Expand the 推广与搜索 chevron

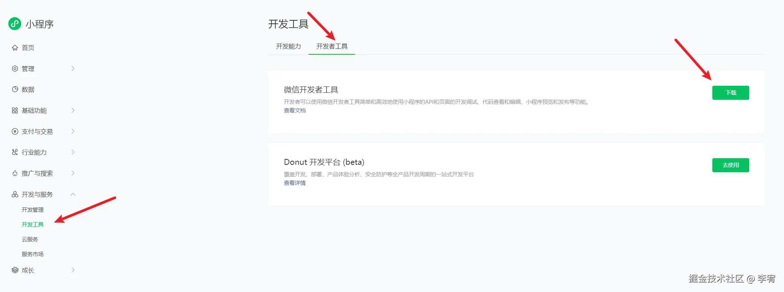click(x=73, y=173)
